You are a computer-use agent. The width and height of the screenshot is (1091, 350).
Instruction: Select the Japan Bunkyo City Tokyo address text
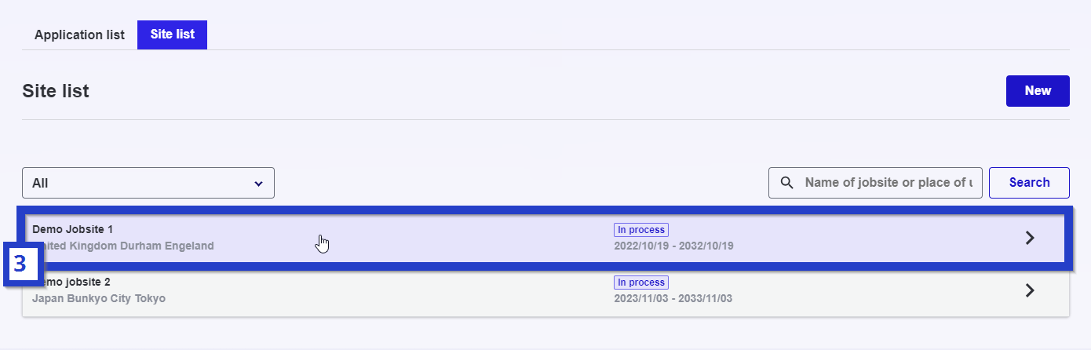pyautogui.click(x=99, y=298)
